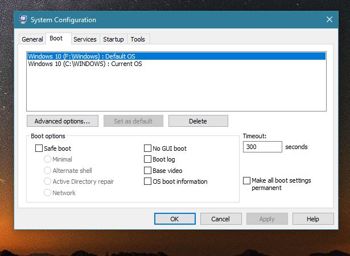The width and height of the screenshot is (350, 256).
Task: Open the Services tab
Action: click(85, 39)
